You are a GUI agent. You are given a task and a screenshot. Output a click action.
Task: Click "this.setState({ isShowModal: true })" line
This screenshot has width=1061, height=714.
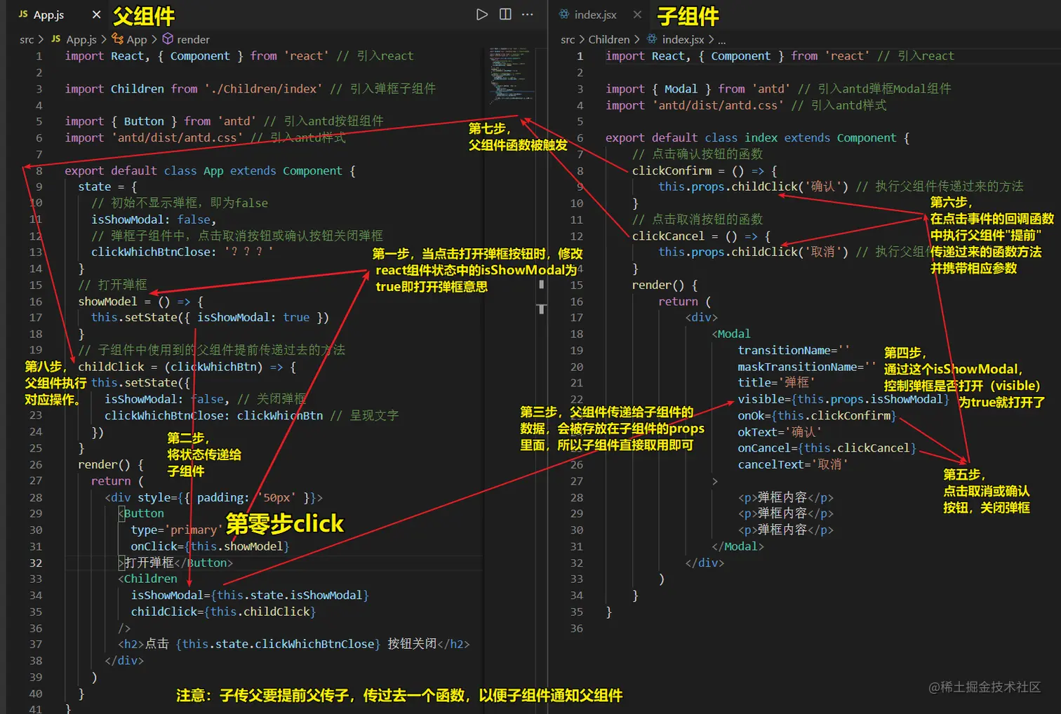(x=210, y=317)
